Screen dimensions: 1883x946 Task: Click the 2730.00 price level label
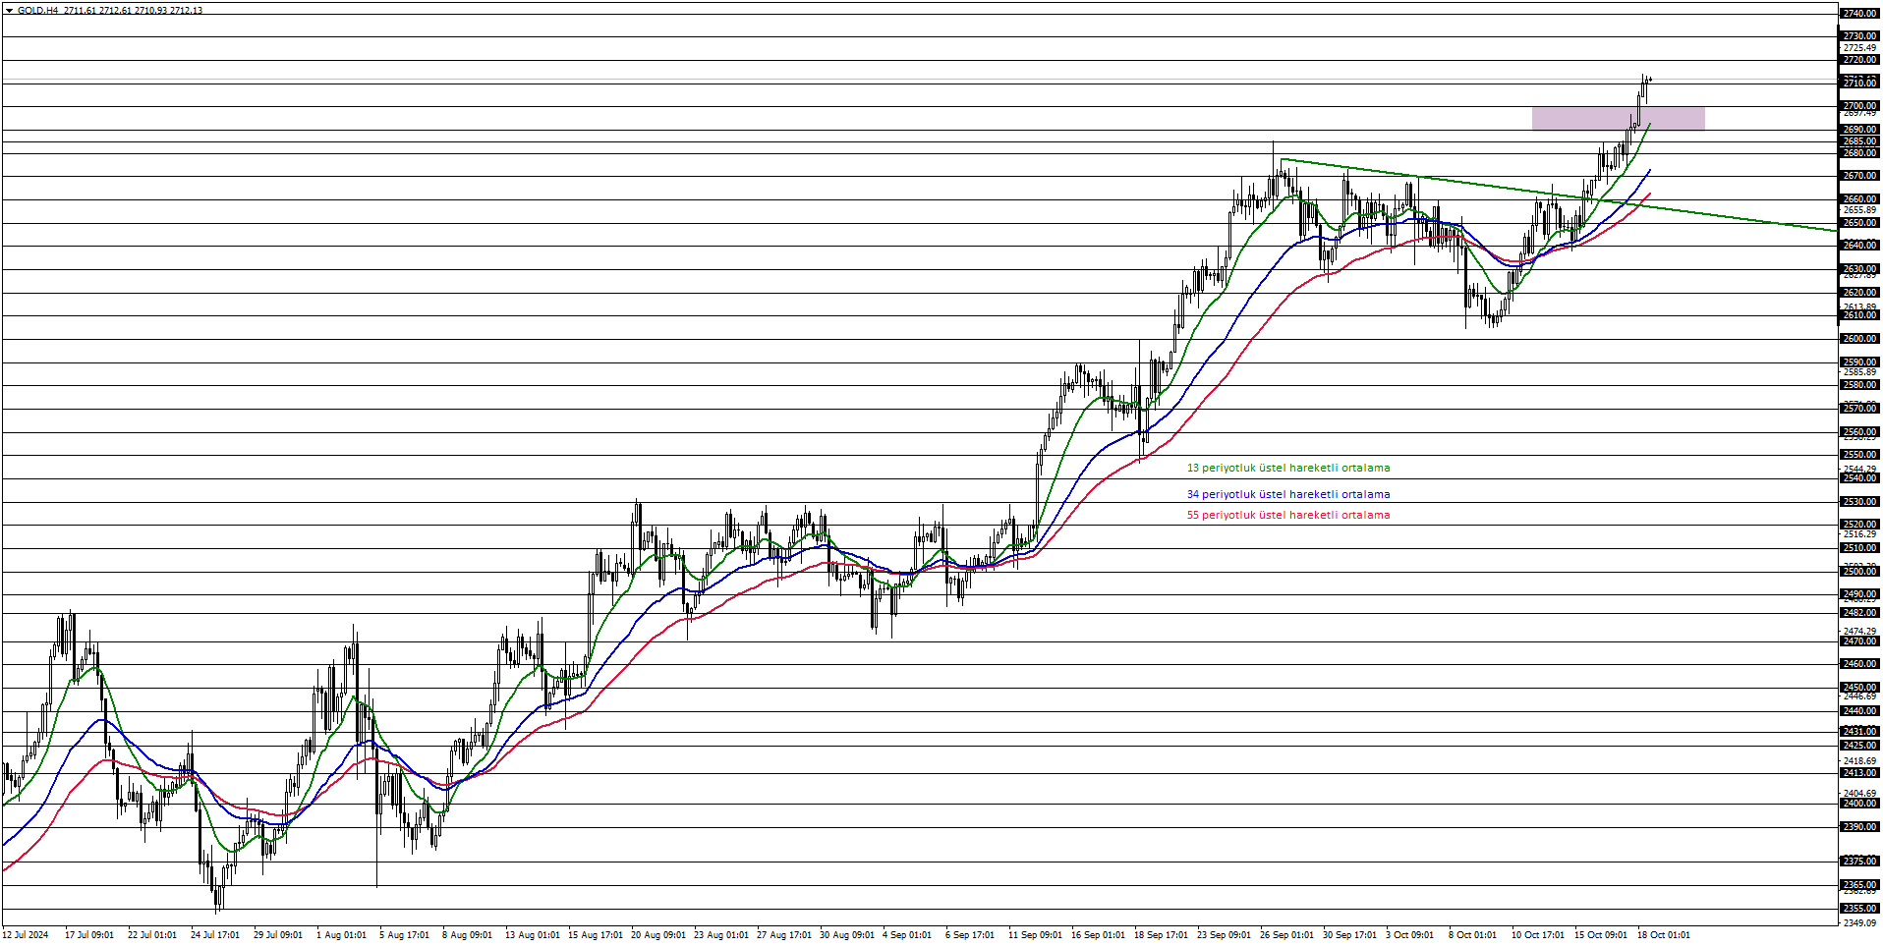(1859, 36)
